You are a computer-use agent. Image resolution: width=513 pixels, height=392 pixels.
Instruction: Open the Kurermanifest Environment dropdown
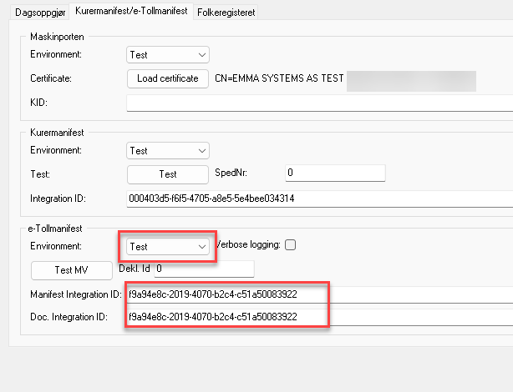[x=168, y=151]
